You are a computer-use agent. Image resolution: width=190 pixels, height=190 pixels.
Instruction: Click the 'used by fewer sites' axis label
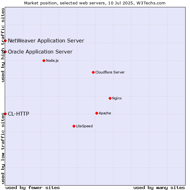pos(33,188)
